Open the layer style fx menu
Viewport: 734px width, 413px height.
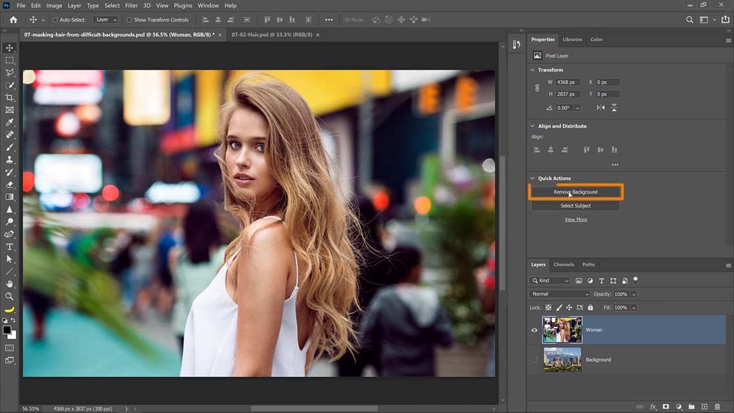(x=653, y=406)
